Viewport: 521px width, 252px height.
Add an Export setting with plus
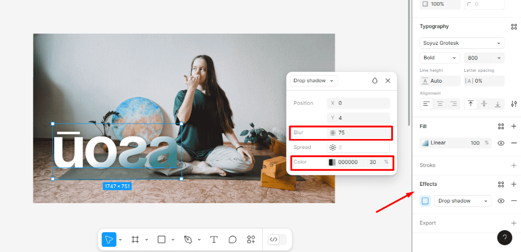(x=514, y=223)
